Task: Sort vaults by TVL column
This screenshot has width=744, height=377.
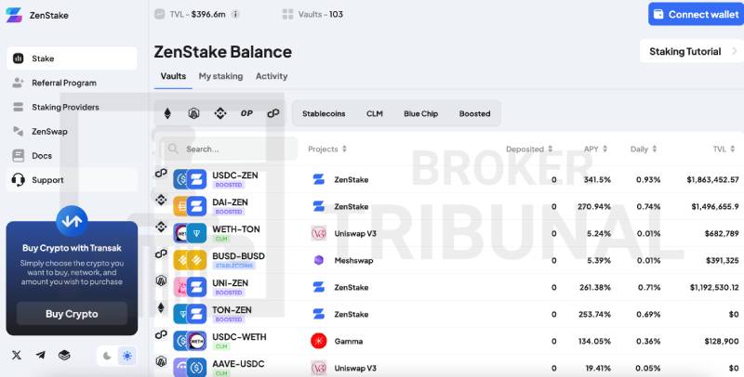Action: click(724, 149)
